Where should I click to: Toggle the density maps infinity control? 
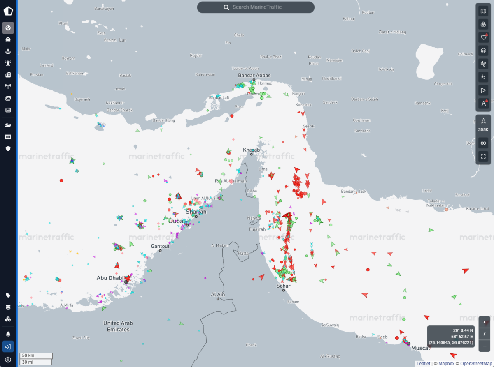(483, 143)
